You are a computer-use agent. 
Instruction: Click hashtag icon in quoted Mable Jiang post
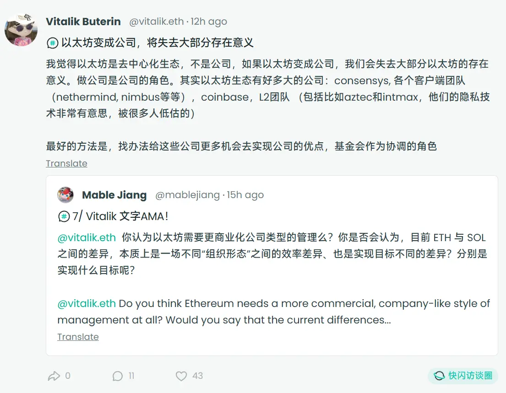(x=64, y=216)
